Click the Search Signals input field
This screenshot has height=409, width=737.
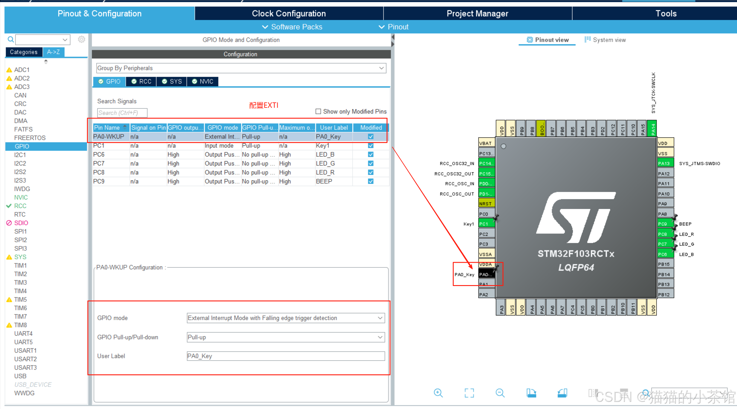pyautogui.click(x=122, y=113)
